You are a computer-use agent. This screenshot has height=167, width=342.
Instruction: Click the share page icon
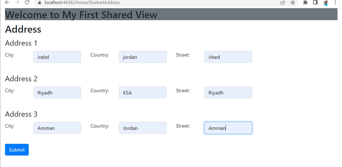[283, 2]
